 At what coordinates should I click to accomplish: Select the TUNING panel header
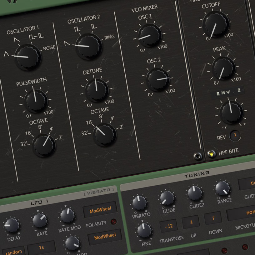point(197,174)
